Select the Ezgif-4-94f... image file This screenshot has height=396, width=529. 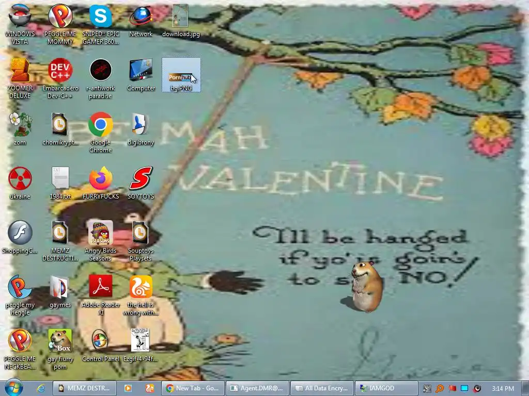(141, 345)
